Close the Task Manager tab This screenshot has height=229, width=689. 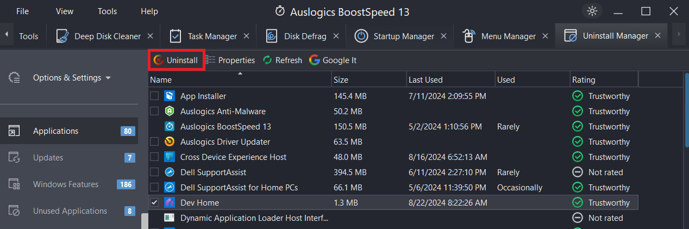coord(246,36)
